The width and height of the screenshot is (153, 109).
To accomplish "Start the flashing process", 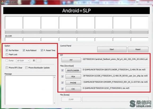I will (x=112, y=49).
